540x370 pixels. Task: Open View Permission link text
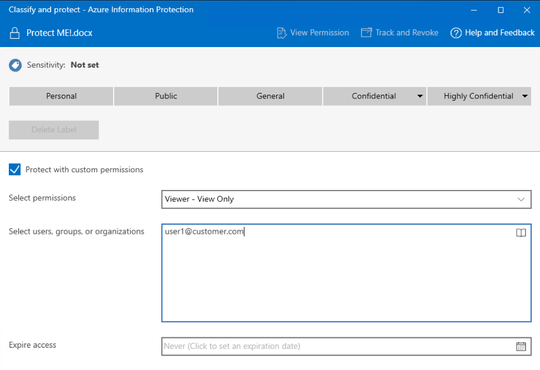pyautogui.click(x=319, y=33)
